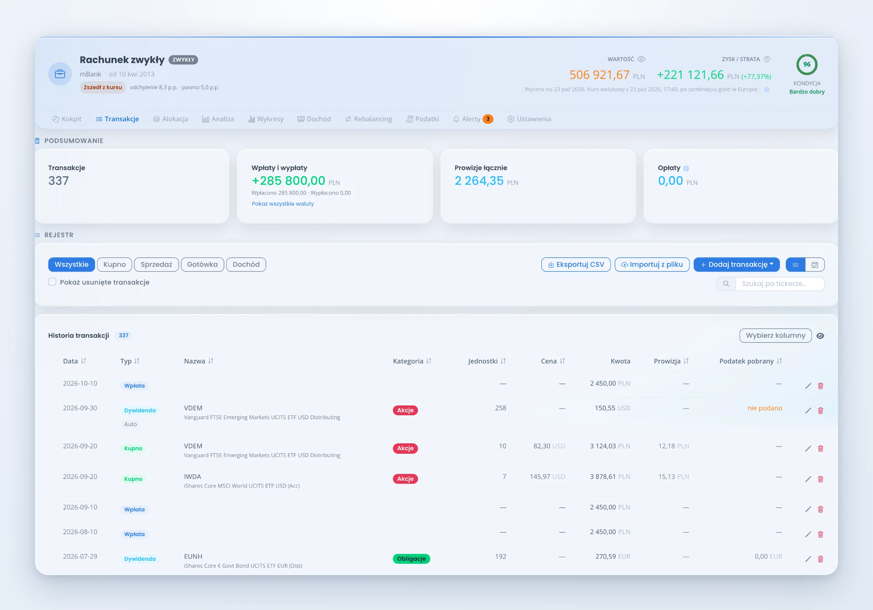The height and width of the screenshot is (610, 873).
Task: Sort by the Data column
Action: [75, 361]
